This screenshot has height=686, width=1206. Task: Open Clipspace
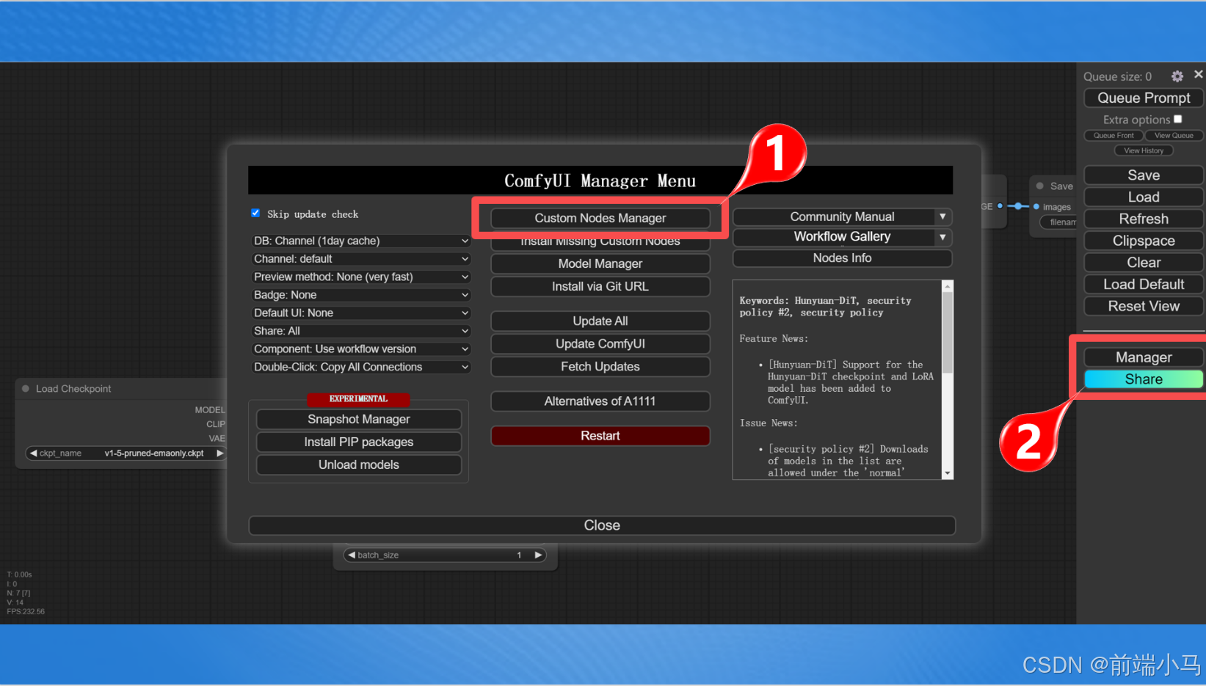pos(1143,241)
